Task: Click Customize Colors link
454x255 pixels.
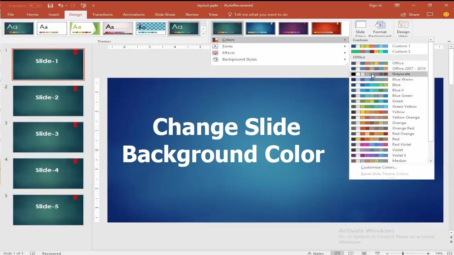Action: pyautogui.click(x=378, y=167)
